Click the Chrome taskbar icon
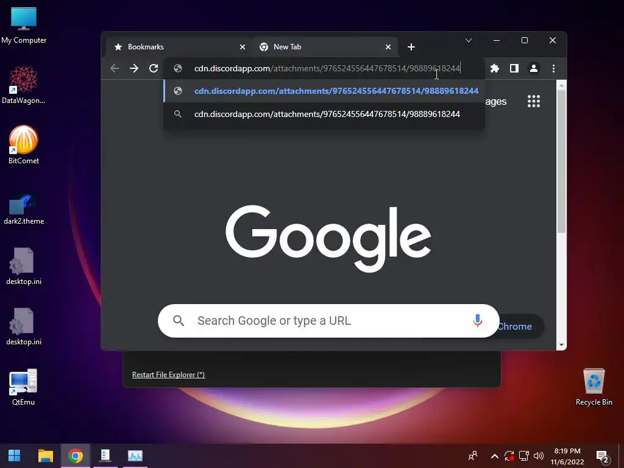Image resolution: width=624 pixels, height=468 pixels. click(75, 456)
